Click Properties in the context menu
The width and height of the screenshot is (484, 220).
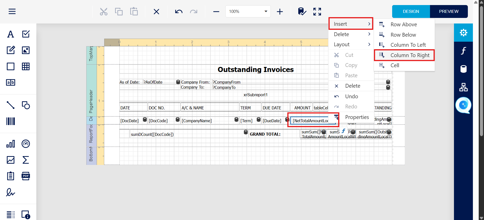coord(357,117)
